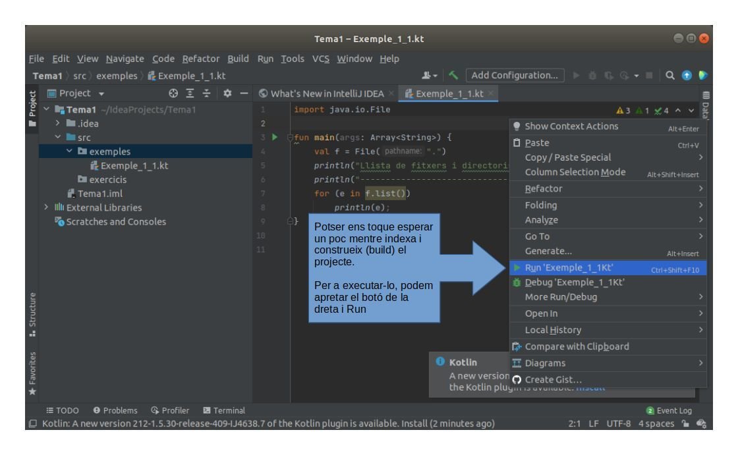
Task: Toggle the TODO tool window
Action: tap(63, 410)
